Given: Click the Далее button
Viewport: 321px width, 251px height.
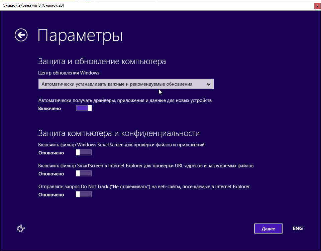Looking at the screenshot, I should tap(268, 229).
